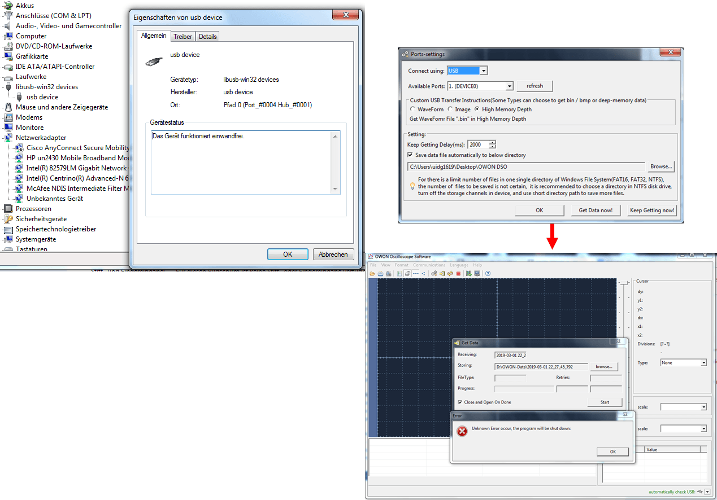The width and height of the screenshot is (717, 500).
Task: Open the Available Ports dropdown
Action: point(509,86)
